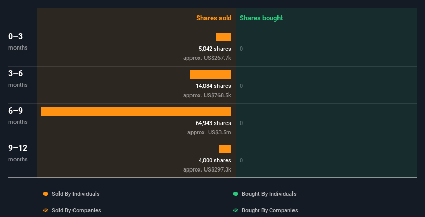Screen dimensions: 425x217
Task: Click the 4,000 shares value
Action: [x=215, y=161]
